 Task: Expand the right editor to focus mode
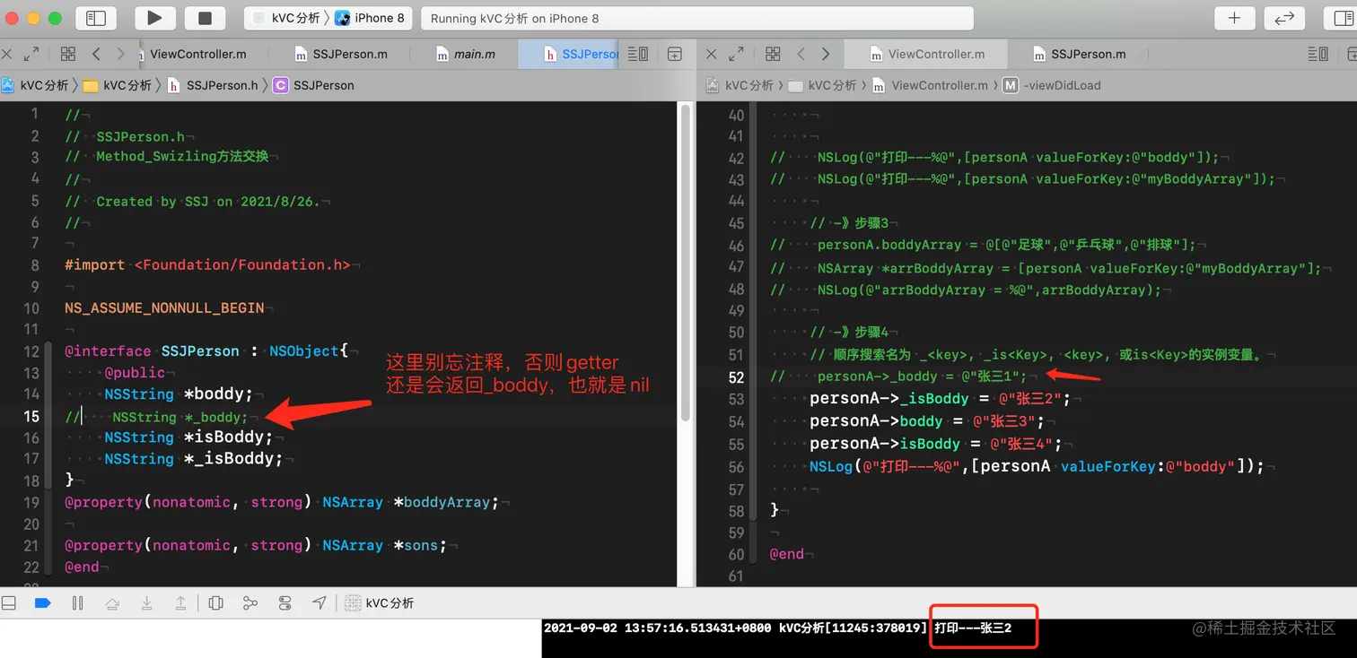pyautogui.click(x=736, y=54)
